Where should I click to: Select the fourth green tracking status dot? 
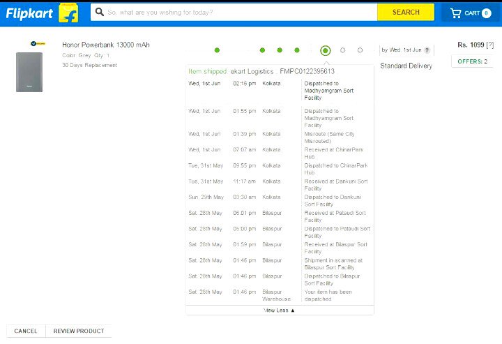(297, 50)
